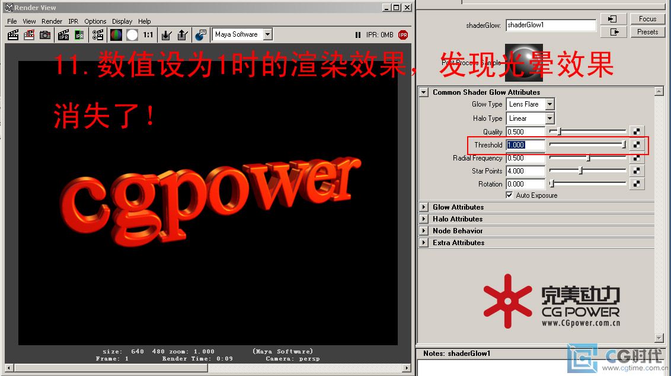Click the green Refresh IPR Image icon
The width and height of the screenshot is (671, 376).
click(79, 35)
